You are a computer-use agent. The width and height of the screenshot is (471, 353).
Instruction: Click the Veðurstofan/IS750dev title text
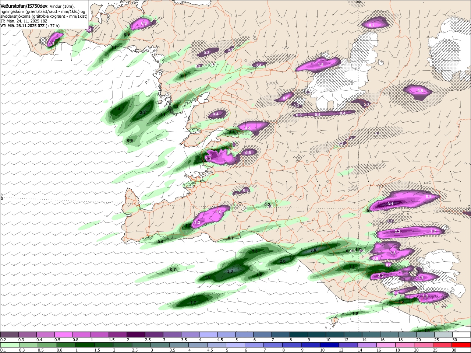click(x=24, y=6)
